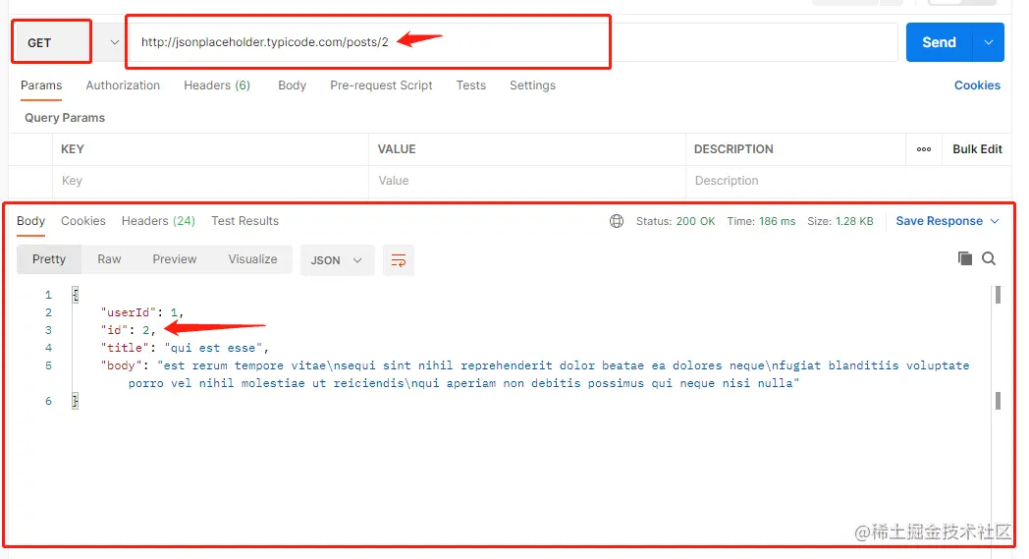Viewport: 1029px width, 559px height.
Task: Copy response using the copy icon
Action: click(x=964, y=258)
